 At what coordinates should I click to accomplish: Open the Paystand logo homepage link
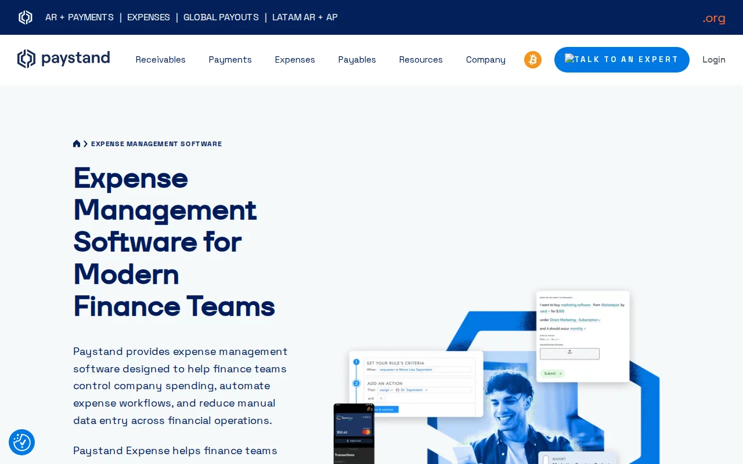pyautogui.click(x=64, y=59)
